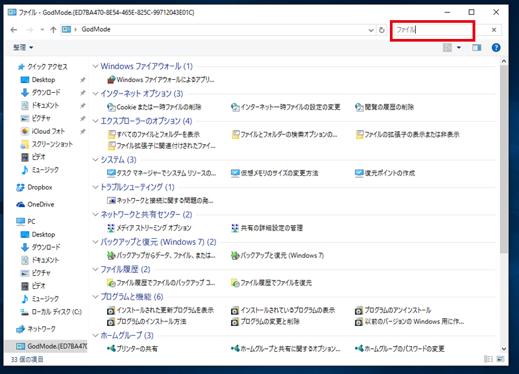Collapse the ファイル履歴 group
Screen dimensions: 519x374
(x=95, y=269)
